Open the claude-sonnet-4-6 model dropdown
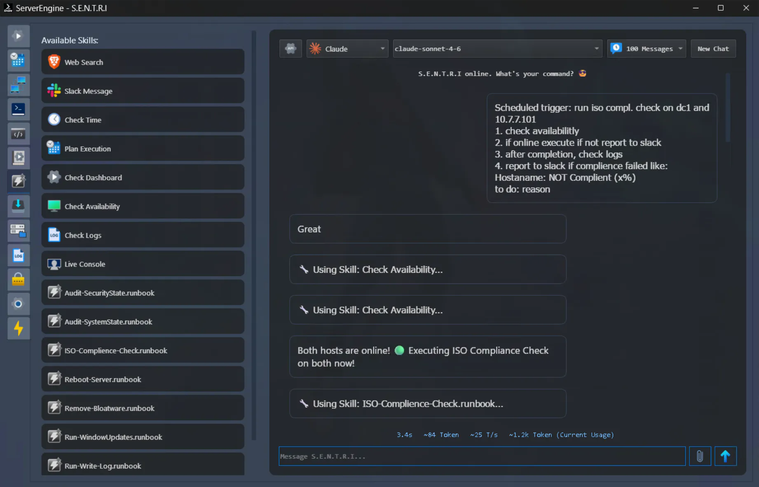This screenshot has width=759, height=487. point(497,49)
